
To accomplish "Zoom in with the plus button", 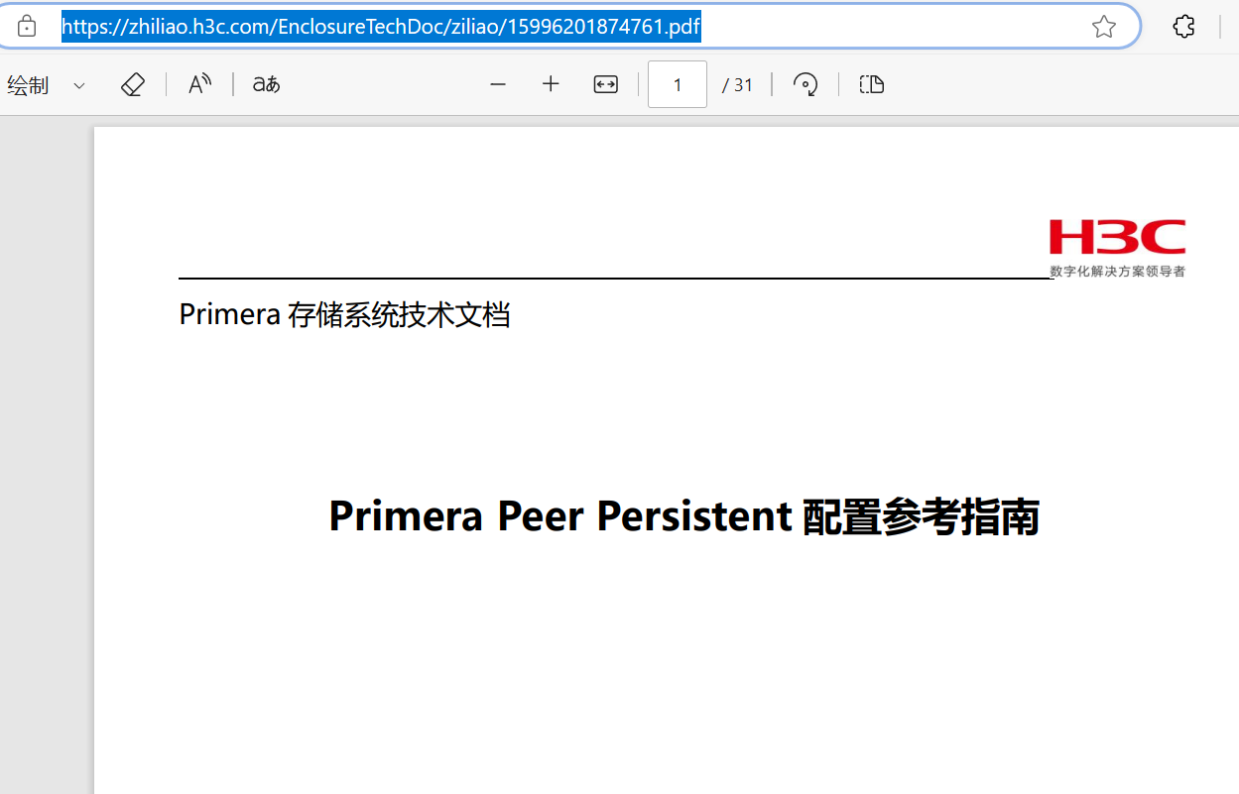I will [x=551, y=85].
